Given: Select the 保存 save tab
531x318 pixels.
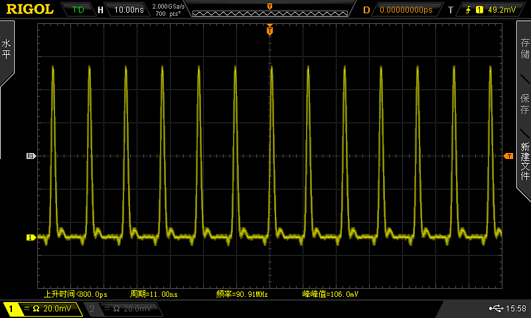Looking at the screenshot, I should [524, 103].
